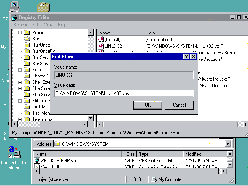Click the tree pane scroll right arrow
The image size is (248, 186).
click(x=84, y=124)
